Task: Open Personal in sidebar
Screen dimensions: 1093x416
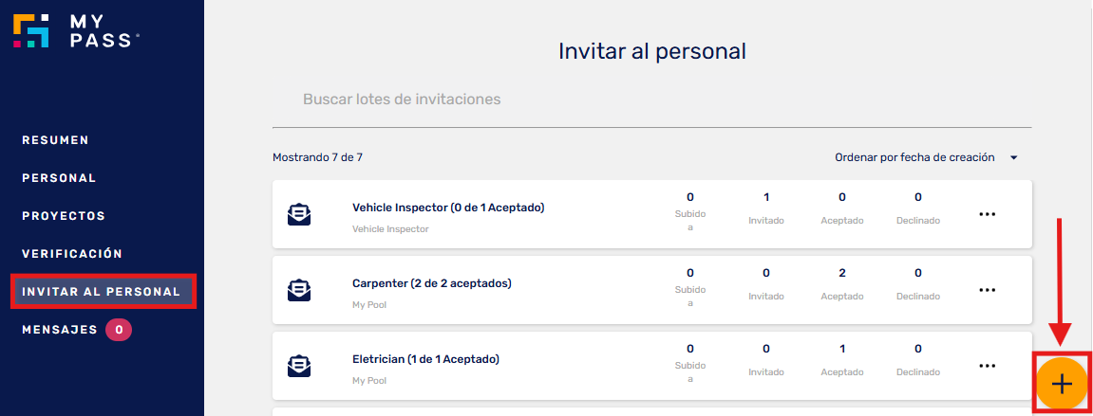Action: coord(59,178)
